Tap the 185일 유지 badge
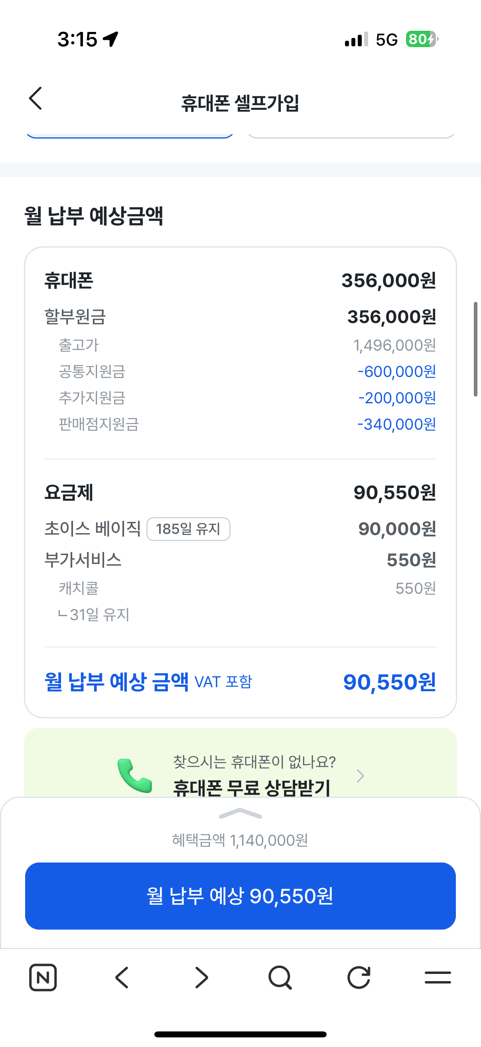The image size is (481, 1047). 188,529
